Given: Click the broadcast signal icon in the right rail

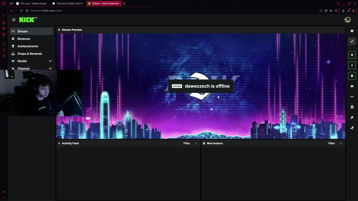Looking at the screenshot, I should 352,97.
